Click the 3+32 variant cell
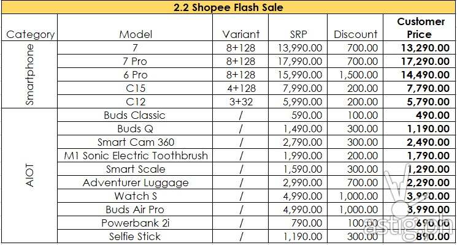The image size is (457, 245). [241, 102]
